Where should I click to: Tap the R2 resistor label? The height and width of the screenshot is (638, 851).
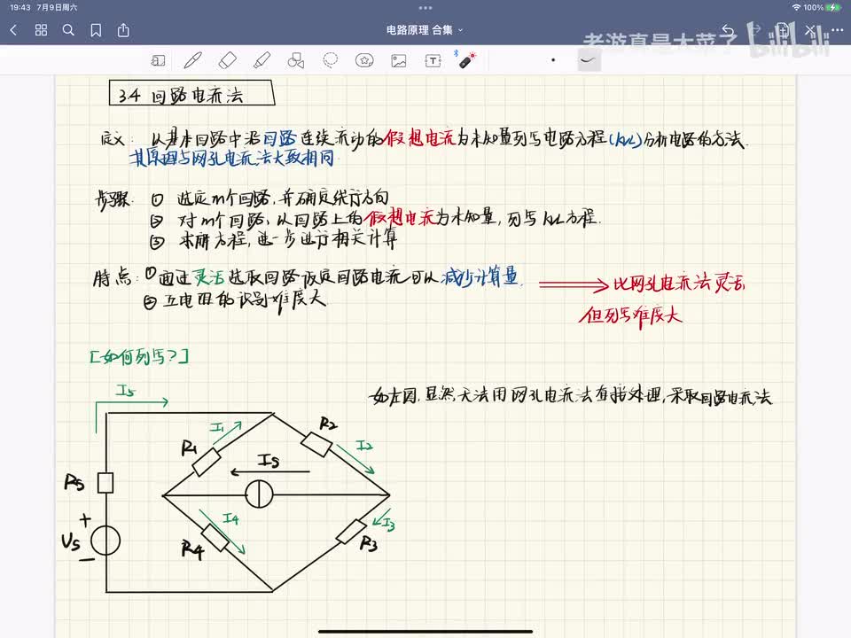328,424
